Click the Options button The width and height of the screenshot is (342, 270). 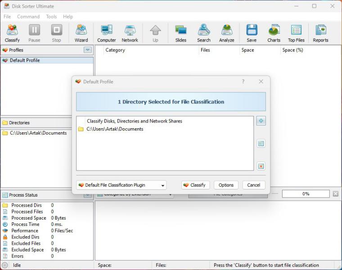(226, 185)
